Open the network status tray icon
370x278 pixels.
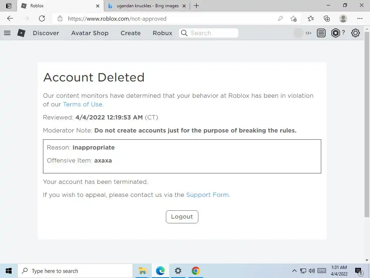pyautogui.click(x=303, y=271)
